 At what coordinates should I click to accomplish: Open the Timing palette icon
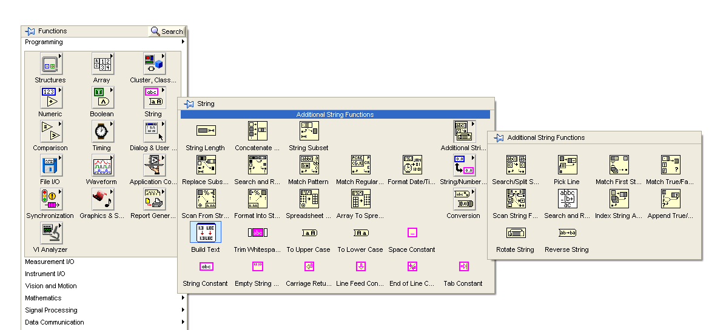(x=102, y=132)
